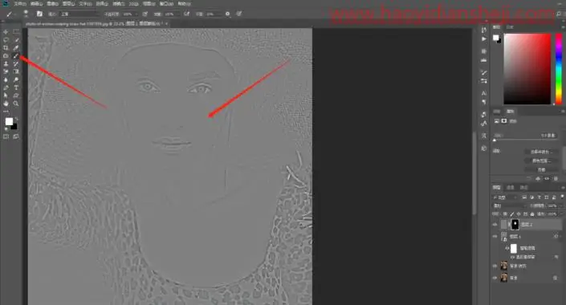This screenshot has width=566, height=305.
Task: Enable airbrush-style build-up in options bar
Action: pos(186,14)
